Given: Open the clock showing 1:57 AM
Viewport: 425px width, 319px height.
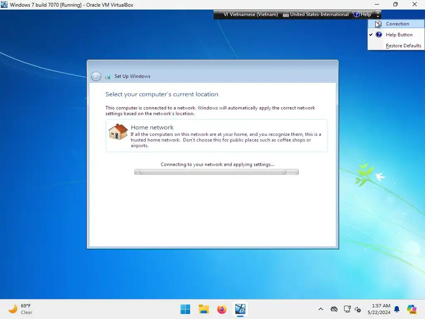Looking at the screenshot, I should (x=379, y=309).
